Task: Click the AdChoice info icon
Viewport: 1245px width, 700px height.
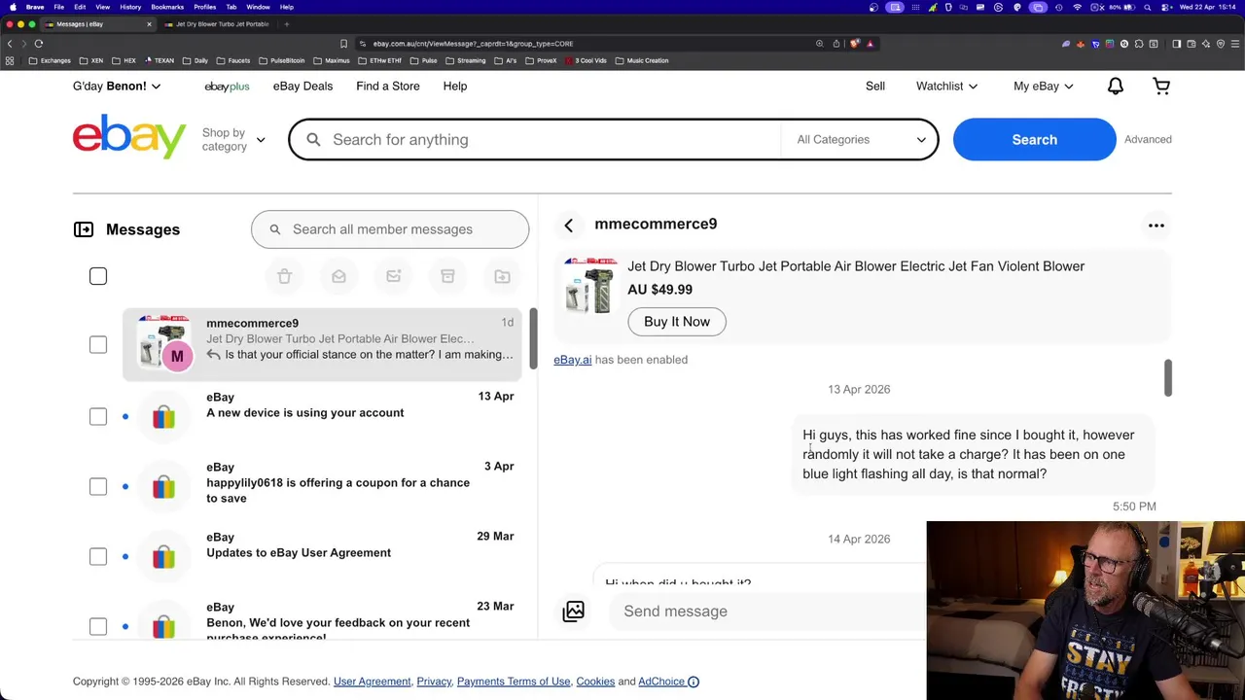Action: 694,682
